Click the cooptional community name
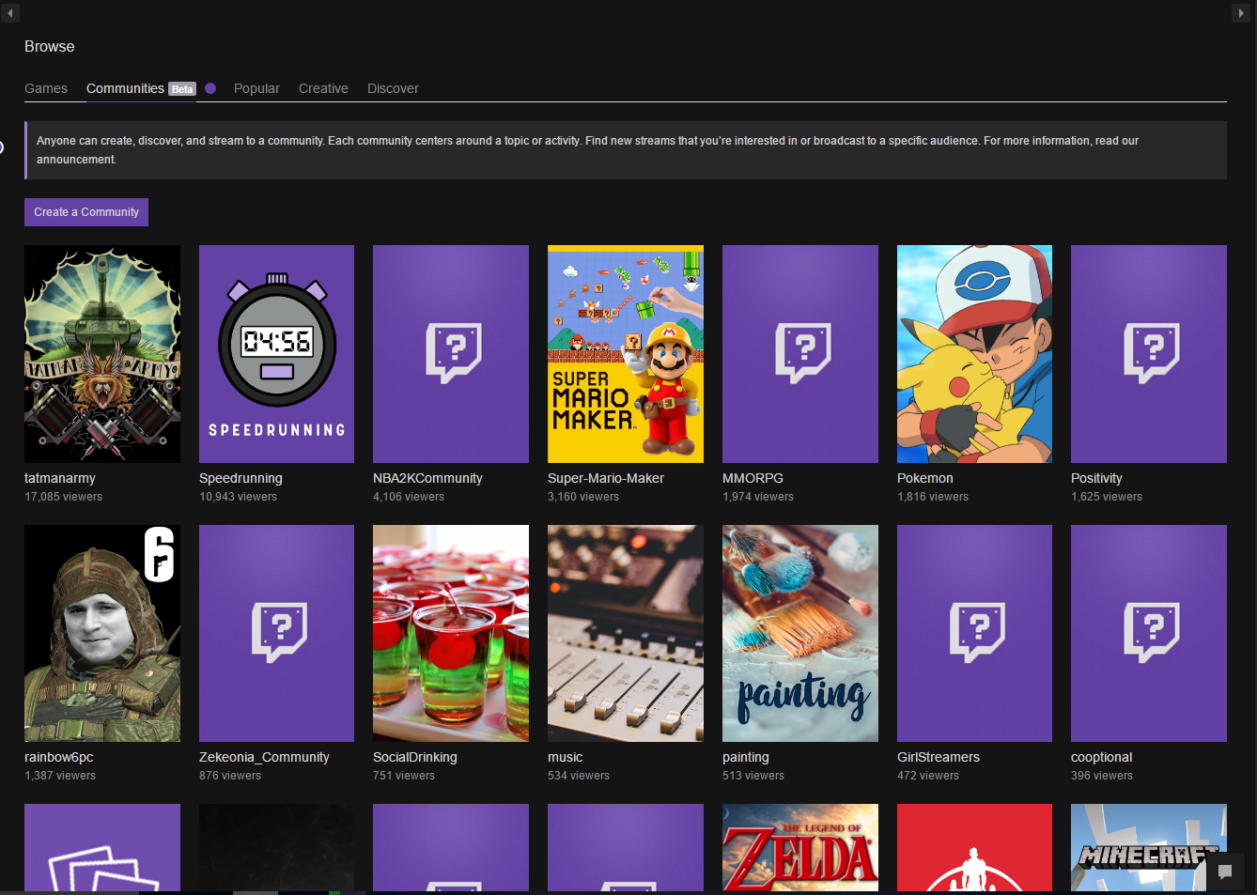 click(x=1102, y=757)
